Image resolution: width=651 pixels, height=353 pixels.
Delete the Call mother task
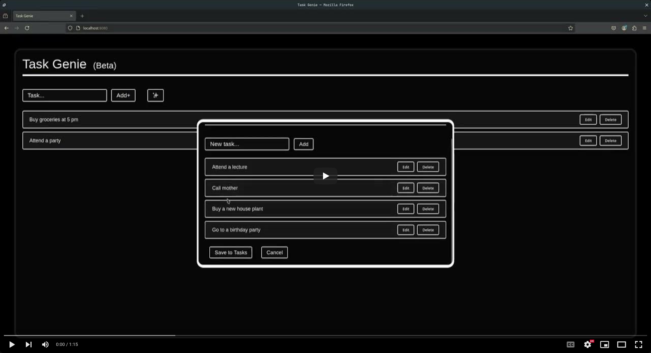click(428, 188)
